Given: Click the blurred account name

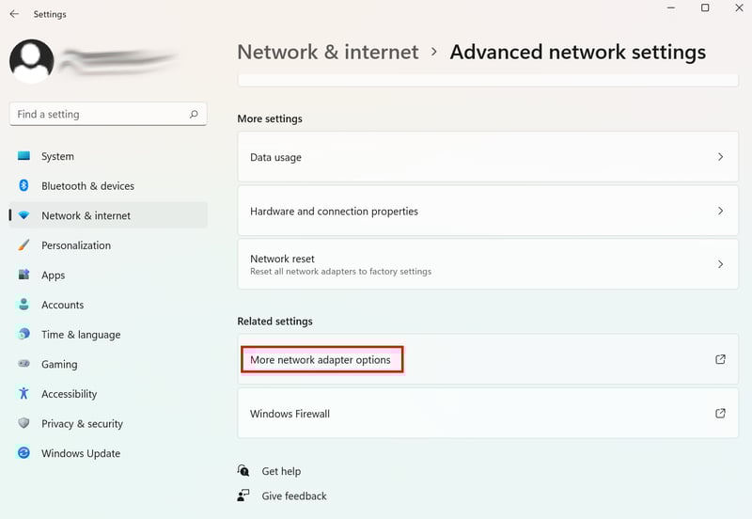Looking at the screenshot, I should (x=120, y=61).
